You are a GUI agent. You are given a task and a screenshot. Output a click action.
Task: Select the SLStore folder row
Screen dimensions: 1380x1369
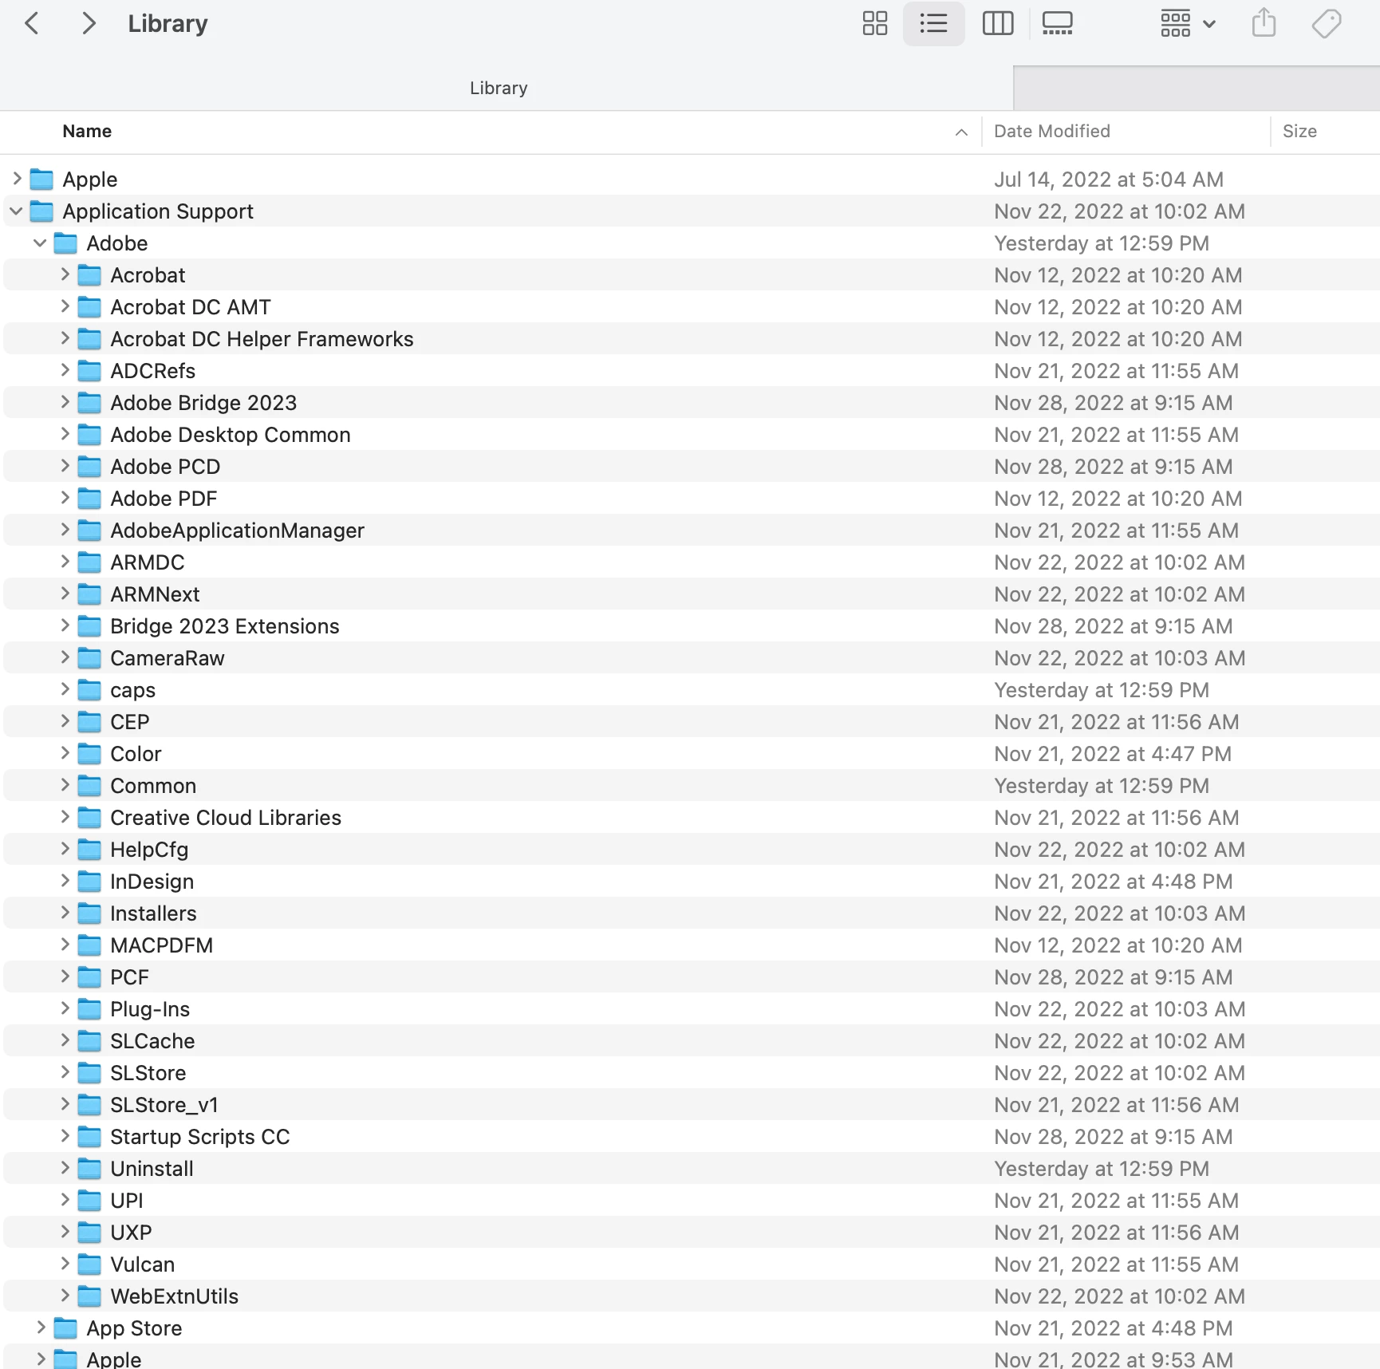(692, 1073)
